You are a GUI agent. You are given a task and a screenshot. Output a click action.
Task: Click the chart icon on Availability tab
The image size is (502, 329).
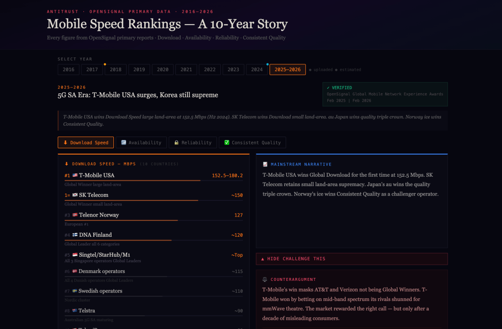click(124, 142)
